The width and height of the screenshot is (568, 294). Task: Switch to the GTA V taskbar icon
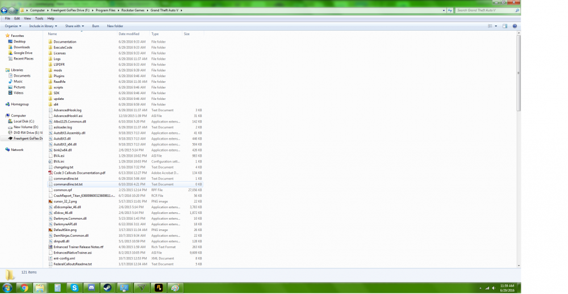141,288
